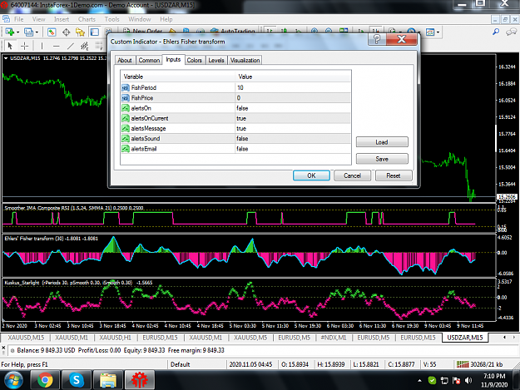The width and height of the screenshot is (520, 390).
Task: Click the dialog's question mark help button
Action: point(377,39)
